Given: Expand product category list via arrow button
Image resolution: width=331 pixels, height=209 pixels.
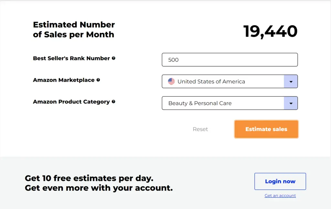Looking at the screenshot, I should [x=291, y=103].
